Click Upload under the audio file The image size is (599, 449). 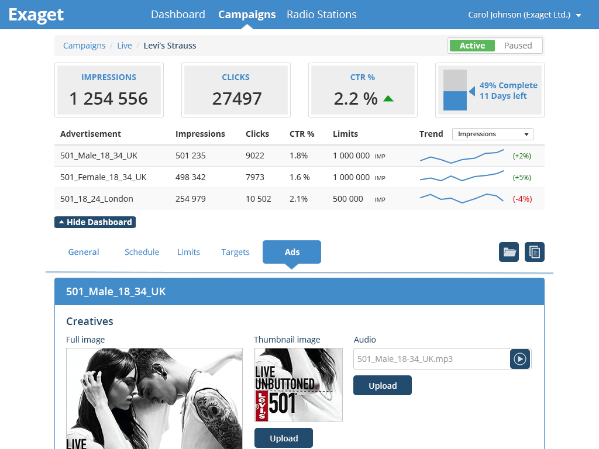(x=383, y=386)
